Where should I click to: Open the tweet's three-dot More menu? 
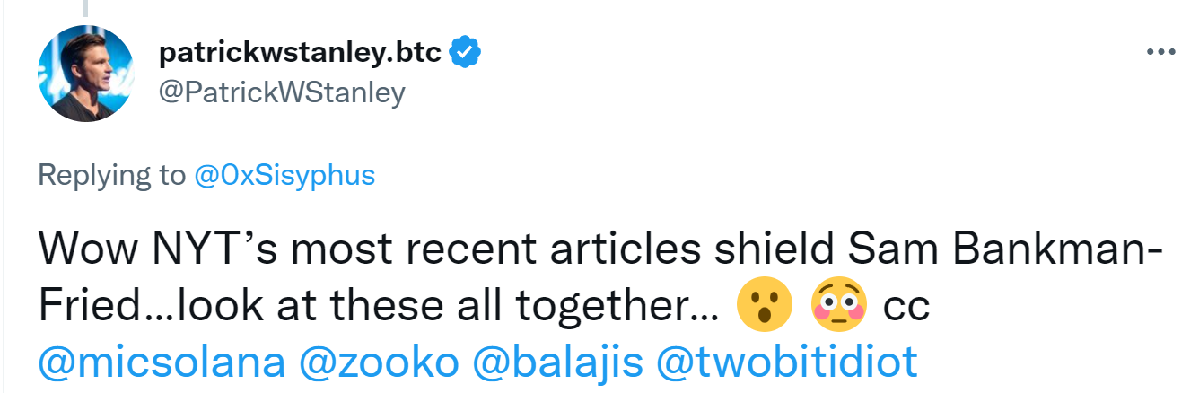tap(1160, 53)
